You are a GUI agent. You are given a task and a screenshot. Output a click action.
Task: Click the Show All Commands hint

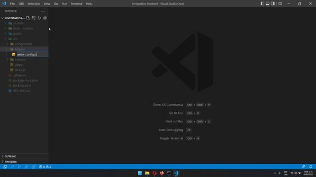pyautogui.click(x=168, y=105)
